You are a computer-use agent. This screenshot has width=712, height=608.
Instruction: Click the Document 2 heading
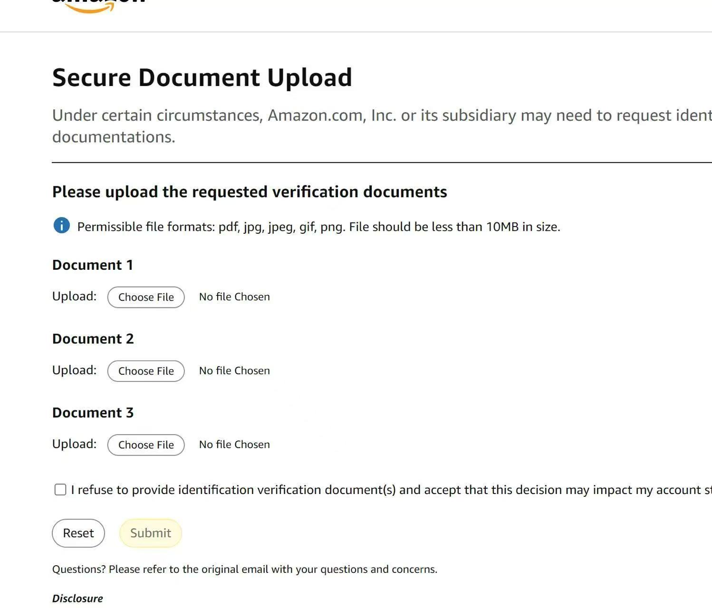pyautogui.click(x=93, y=339)
